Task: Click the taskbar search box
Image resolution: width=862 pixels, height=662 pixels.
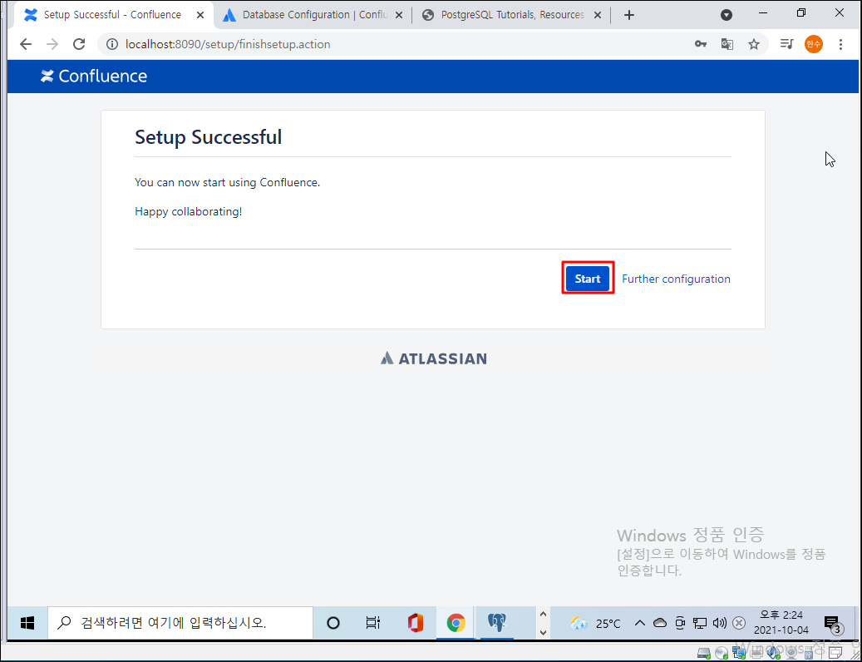Action: [180, 623]
